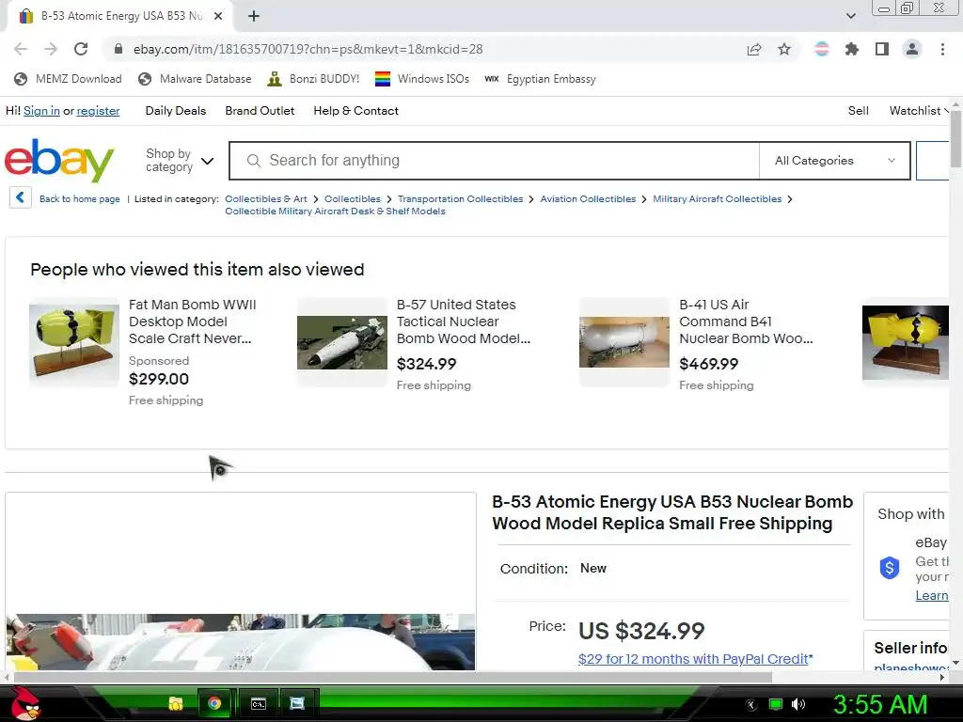Open the Fat Man Bomb WWII listing title
This screenshot has height=722, width=963.
pos(192,322)
